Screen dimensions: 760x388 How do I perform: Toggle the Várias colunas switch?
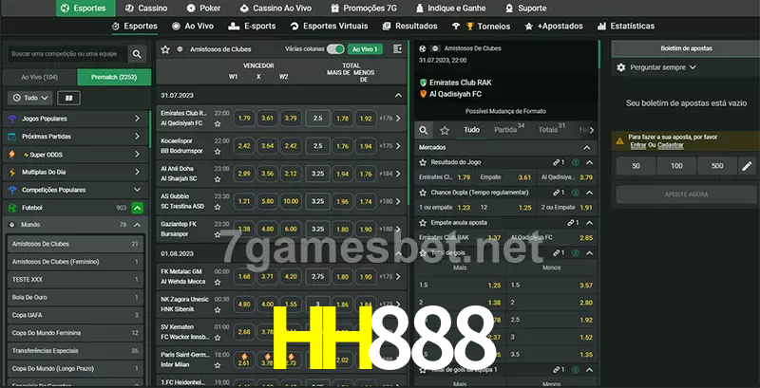click(x=334, y=48)
